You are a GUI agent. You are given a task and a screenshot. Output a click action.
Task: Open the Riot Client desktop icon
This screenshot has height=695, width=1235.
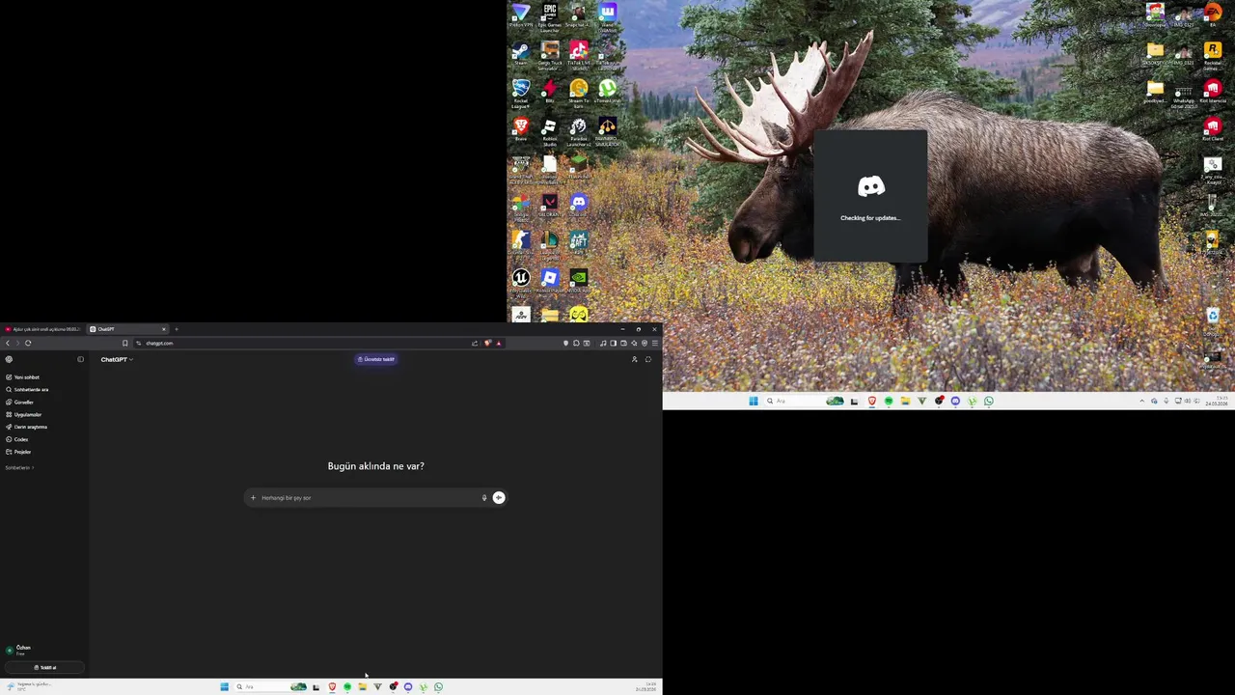click(x=1213, y=127)
